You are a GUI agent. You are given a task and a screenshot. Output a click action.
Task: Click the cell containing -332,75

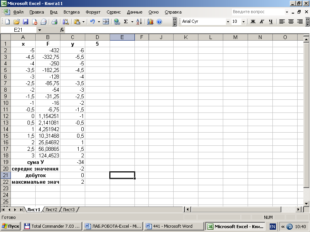48,57
